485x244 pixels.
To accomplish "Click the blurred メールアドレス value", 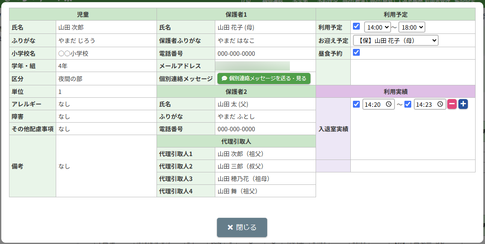I will click(x=253, y=66).
